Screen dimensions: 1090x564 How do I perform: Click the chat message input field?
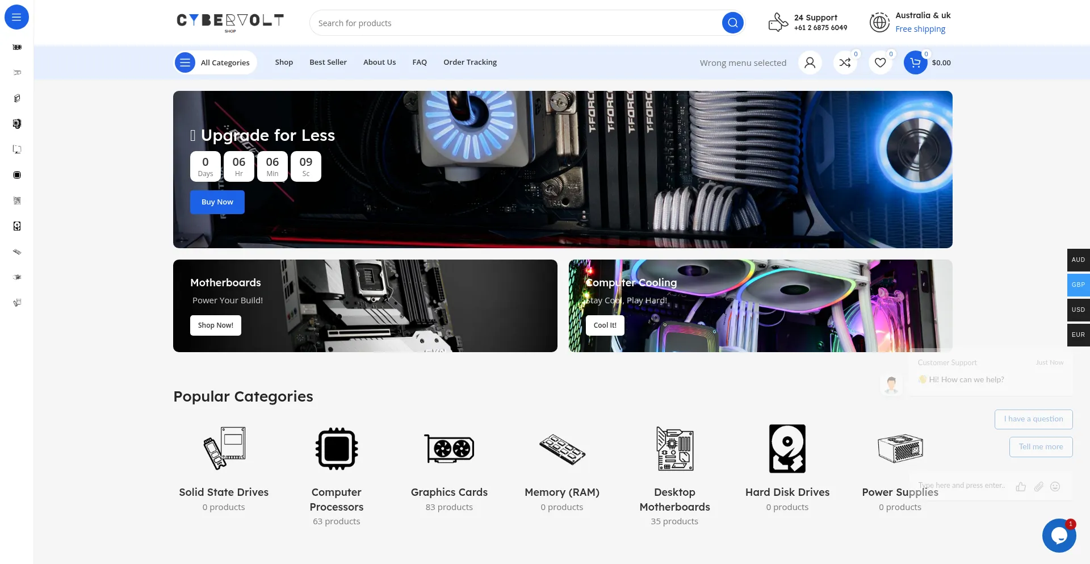coord(962,486)
